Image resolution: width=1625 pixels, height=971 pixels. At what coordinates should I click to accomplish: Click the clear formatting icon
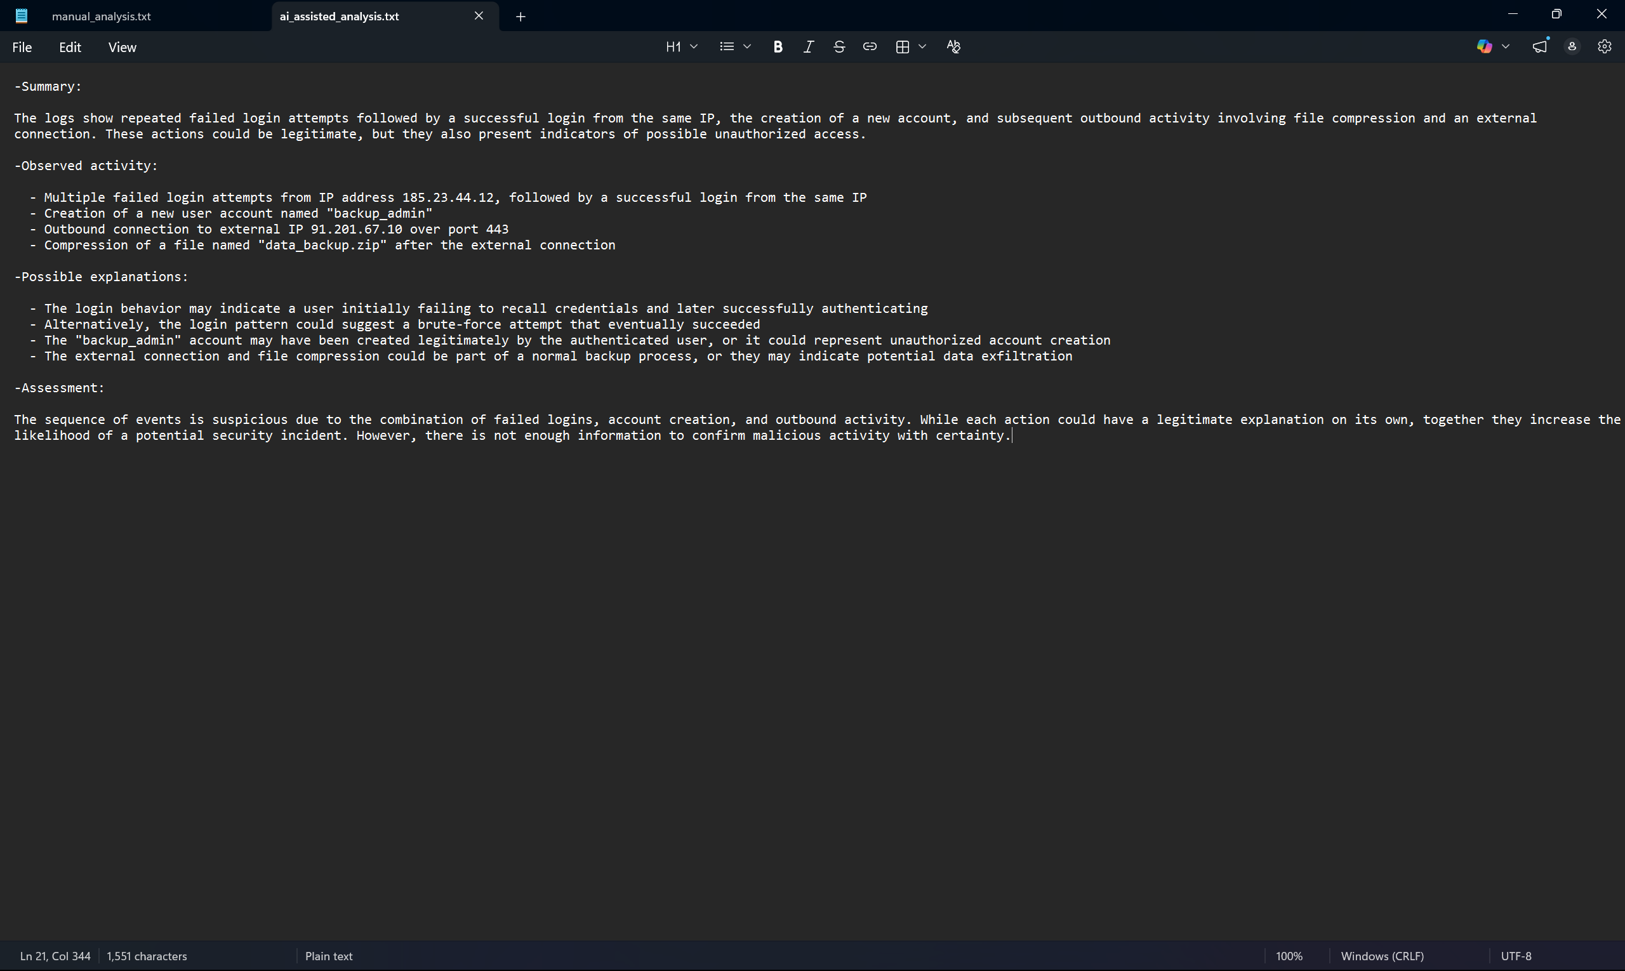tap(953, 46)
